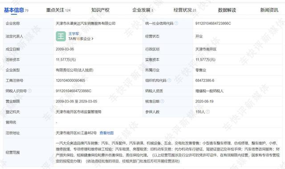The image size is (285, 169).
Task: Select organization code 68472386-6
Action: (x=205, y=80)
